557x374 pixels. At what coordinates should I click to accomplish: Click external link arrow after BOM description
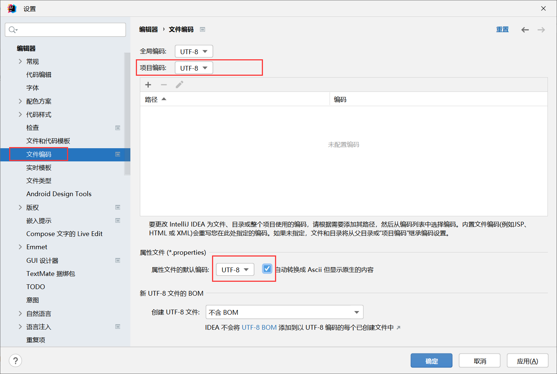[398, 328]
